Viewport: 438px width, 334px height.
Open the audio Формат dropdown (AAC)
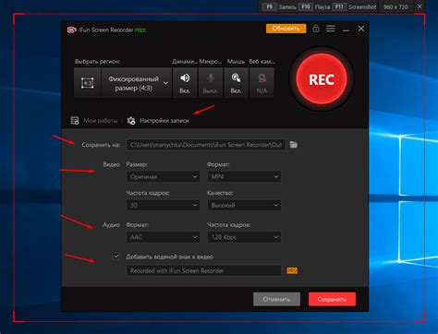click(x=163, y=237)
